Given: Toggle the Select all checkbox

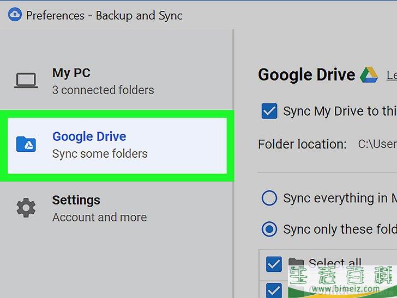Looking at the screenshot, I should (x=274, y=264).
